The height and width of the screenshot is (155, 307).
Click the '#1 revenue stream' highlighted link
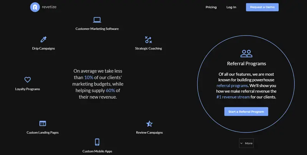tap(233, 97)
